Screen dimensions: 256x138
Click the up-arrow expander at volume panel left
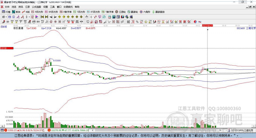(x=2, y=126)
